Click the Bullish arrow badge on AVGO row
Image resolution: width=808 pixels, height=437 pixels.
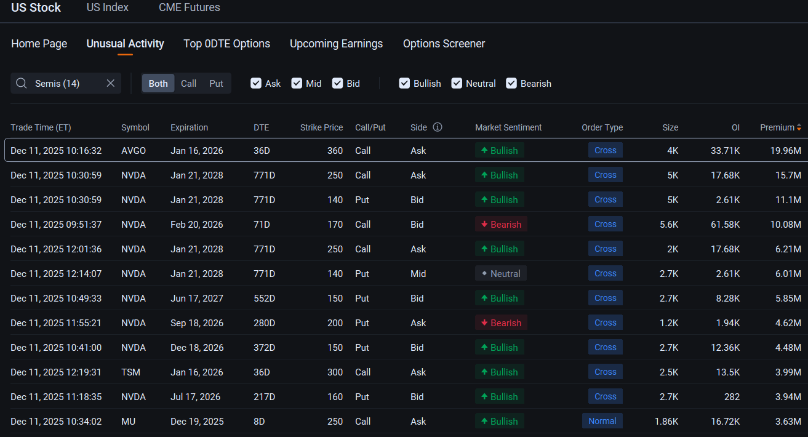tap(499, 150)
